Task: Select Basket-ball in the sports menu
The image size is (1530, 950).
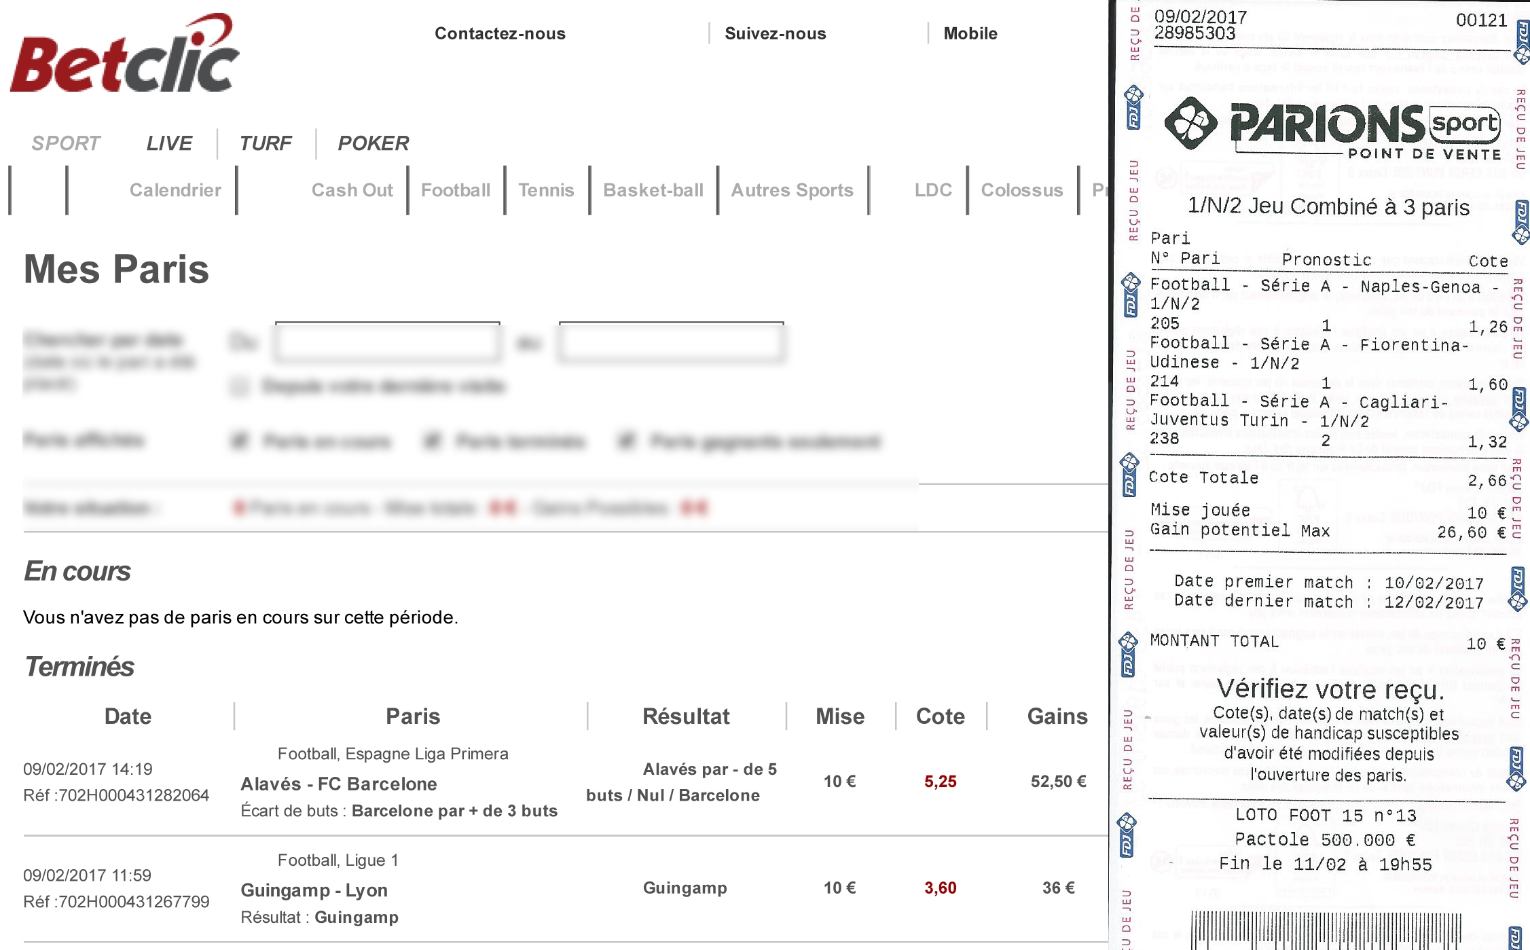Action: tap(653, 190)
